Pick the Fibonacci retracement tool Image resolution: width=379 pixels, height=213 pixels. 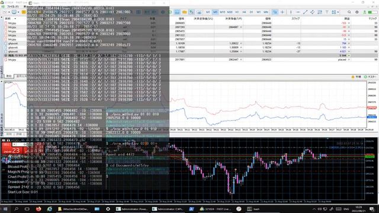click(x=320, y=12)
